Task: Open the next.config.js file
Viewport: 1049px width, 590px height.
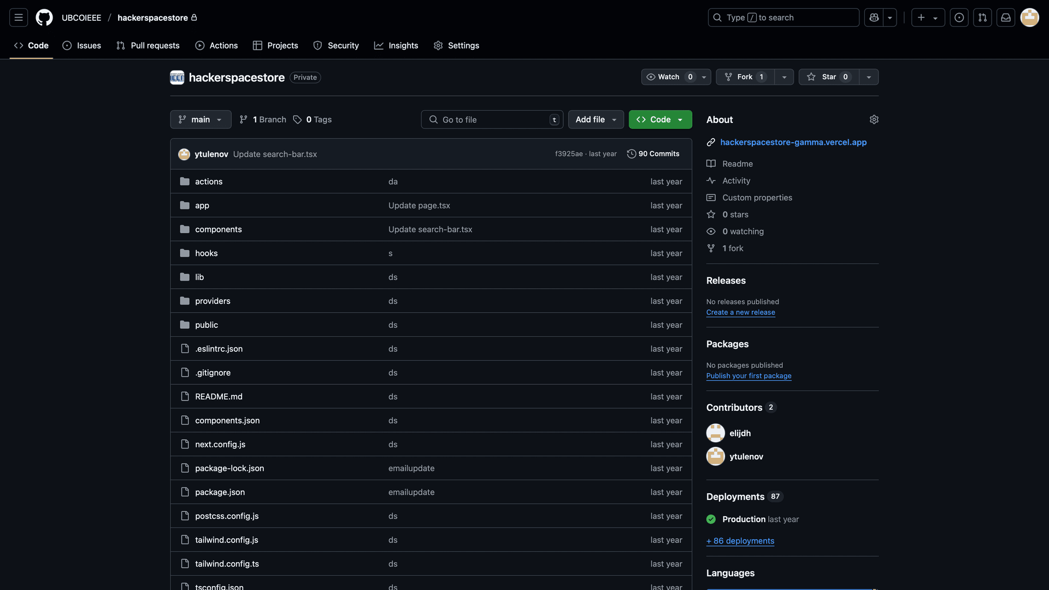Action: [x=220, y=445]
